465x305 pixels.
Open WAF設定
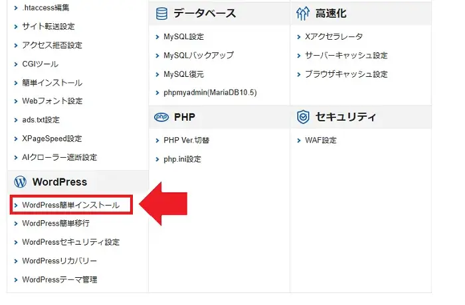[321, 141]
